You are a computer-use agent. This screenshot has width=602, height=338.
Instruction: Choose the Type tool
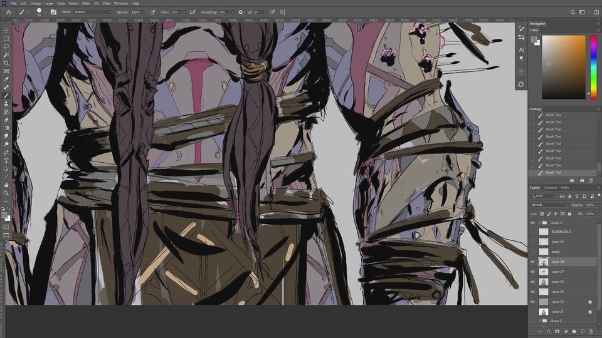(x=6, y=160)
